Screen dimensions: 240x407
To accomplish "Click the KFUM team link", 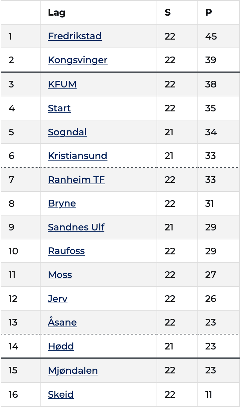I will click(x=62, y=84).
